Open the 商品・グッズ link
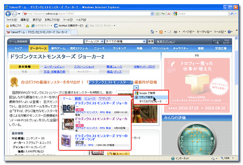243x165 pixels. click(114, 72)
